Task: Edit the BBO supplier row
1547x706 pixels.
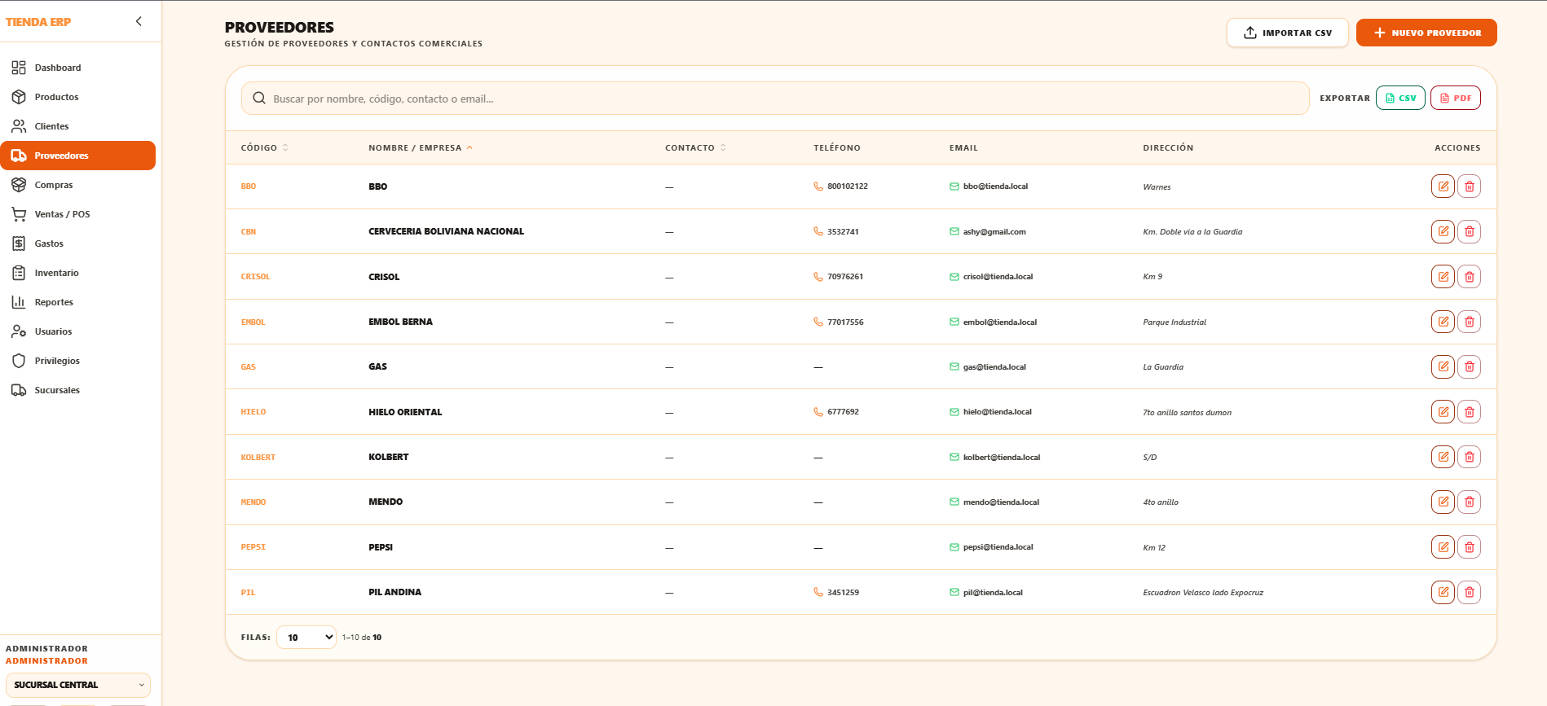Action: (x=1443, y=186)
